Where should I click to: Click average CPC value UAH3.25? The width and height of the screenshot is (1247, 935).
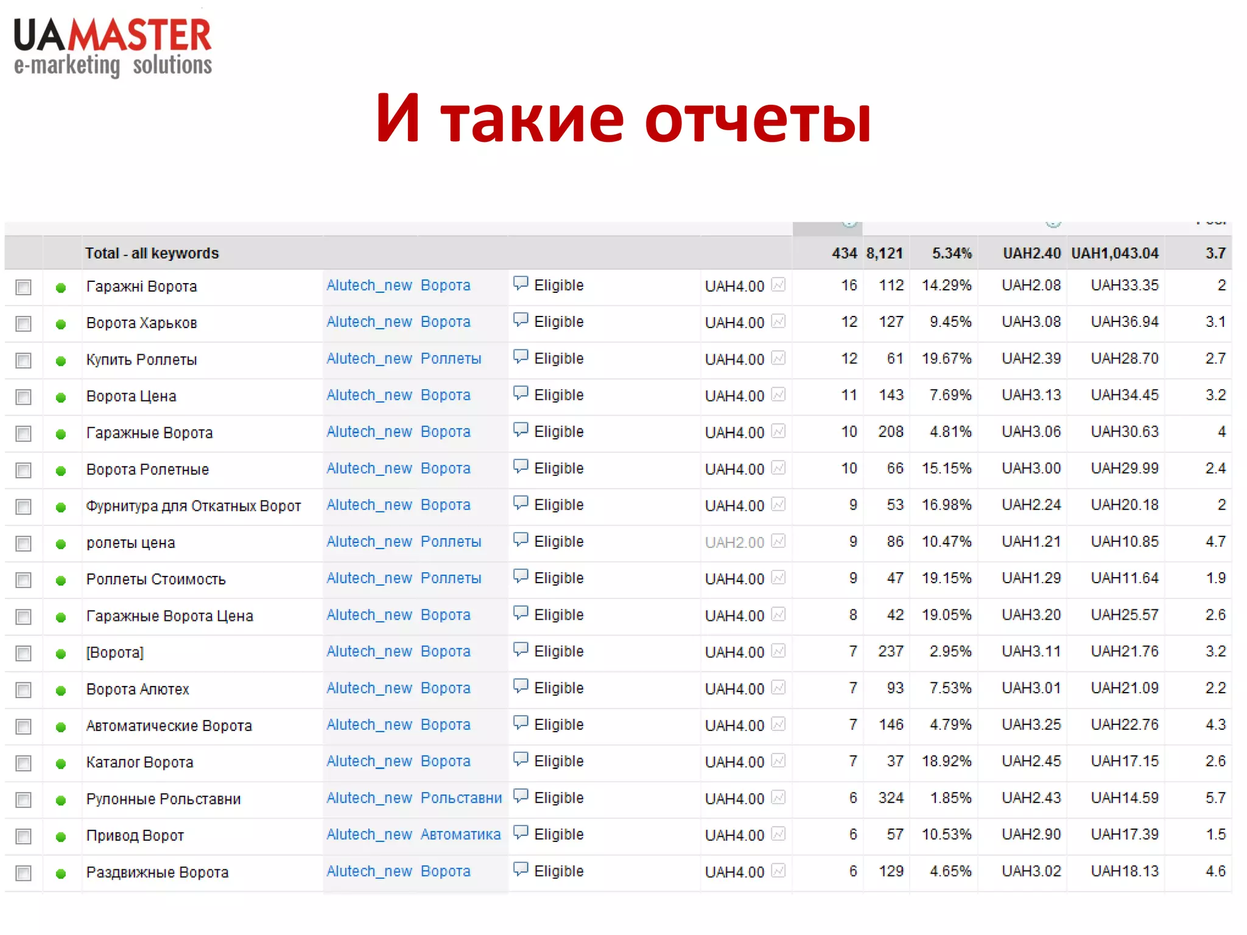click(x=1031, y=725)
